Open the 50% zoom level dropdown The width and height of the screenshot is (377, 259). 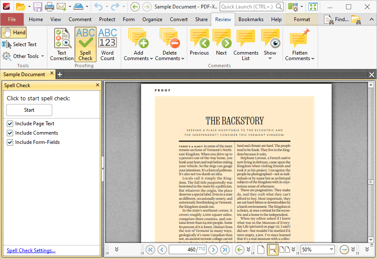[331, 249]
